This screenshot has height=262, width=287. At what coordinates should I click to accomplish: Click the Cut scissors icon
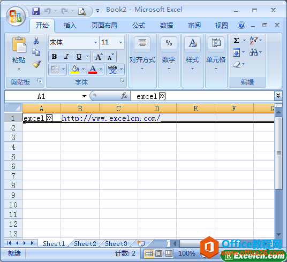click(36, 41)
